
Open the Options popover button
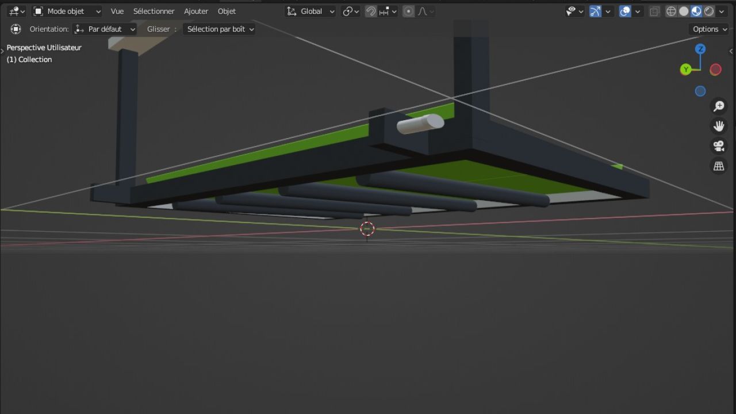[x=709, y=29]
